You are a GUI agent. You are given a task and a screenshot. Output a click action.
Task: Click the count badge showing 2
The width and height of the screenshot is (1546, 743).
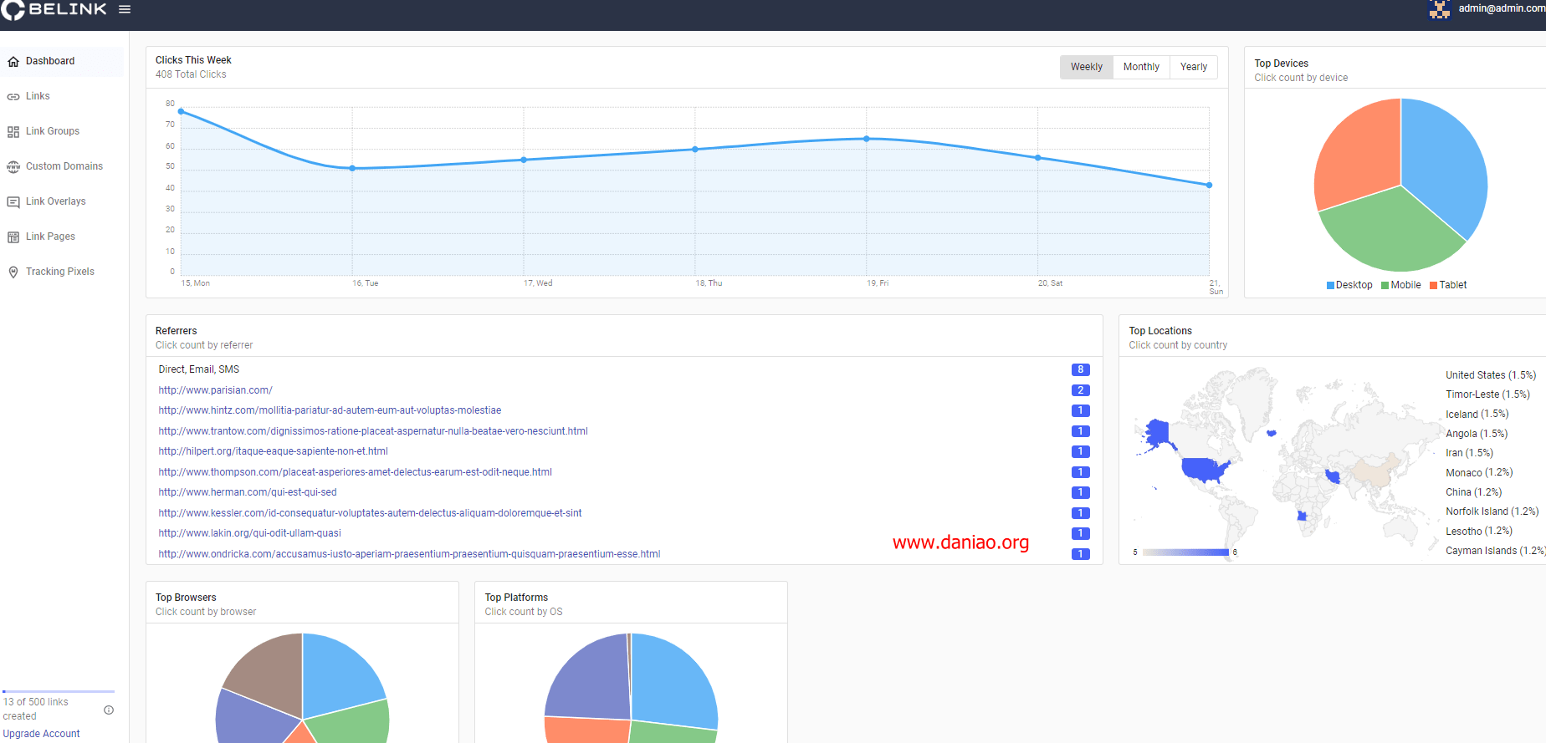point(1080,390)
